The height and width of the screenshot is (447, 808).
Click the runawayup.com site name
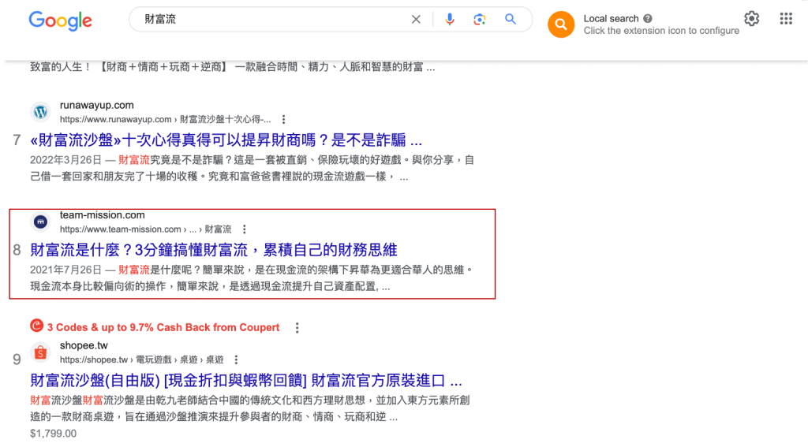[97, 105]
